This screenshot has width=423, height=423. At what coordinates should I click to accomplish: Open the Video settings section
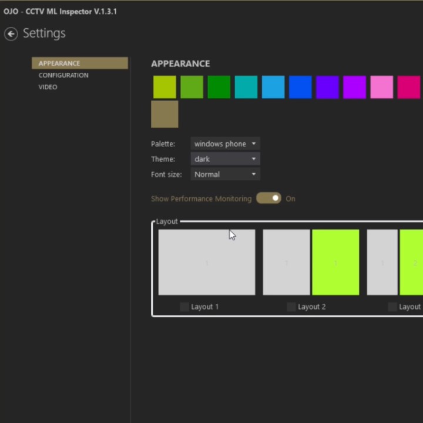coord(48,87)
